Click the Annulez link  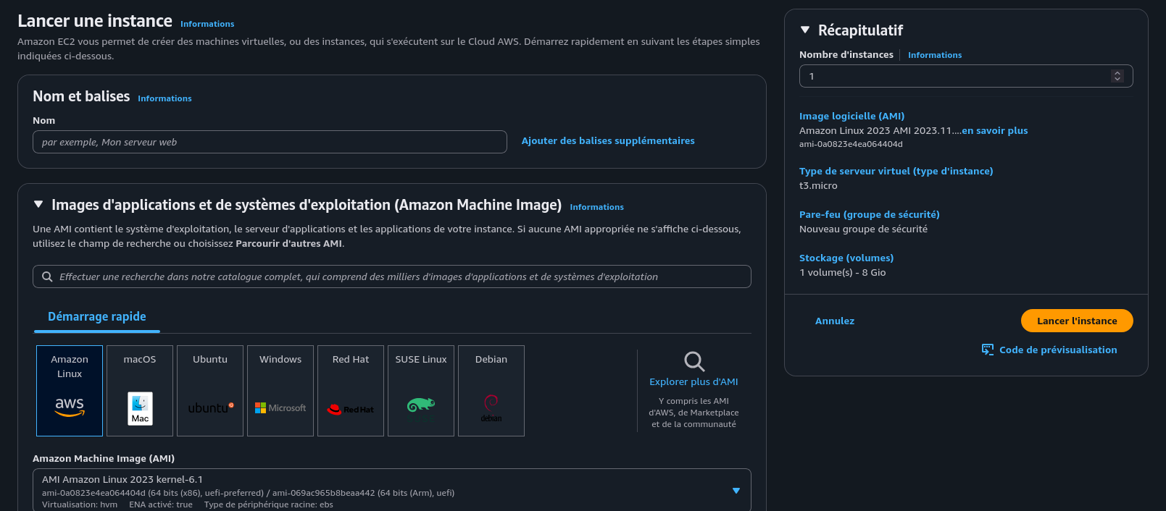(835, 321)
